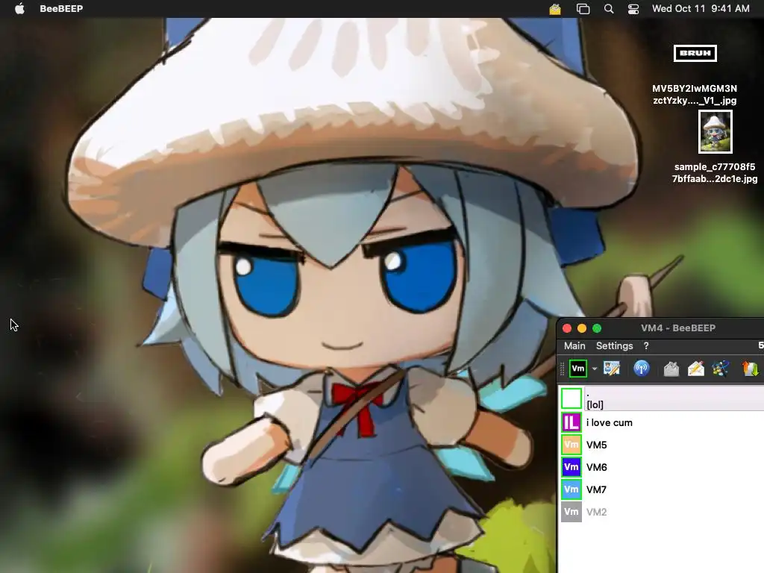Select offline user VM2
This screenshot has height=573, width=764.
661,512
